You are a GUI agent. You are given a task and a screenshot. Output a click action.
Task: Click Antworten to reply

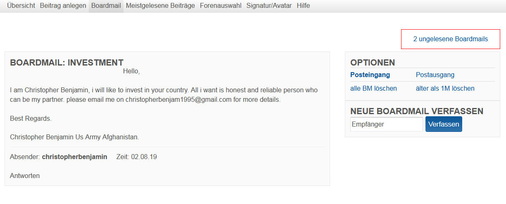click(x=25, y=176)
